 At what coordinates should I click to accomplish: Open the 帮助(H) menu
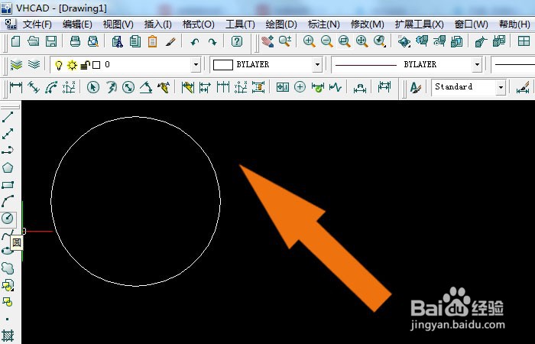click(x=514, y=24)
